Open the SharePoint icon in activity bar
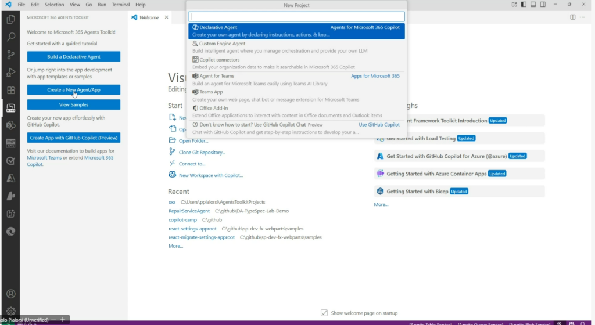The width and height of the screenshot is (595, 325). coord(10,125)
